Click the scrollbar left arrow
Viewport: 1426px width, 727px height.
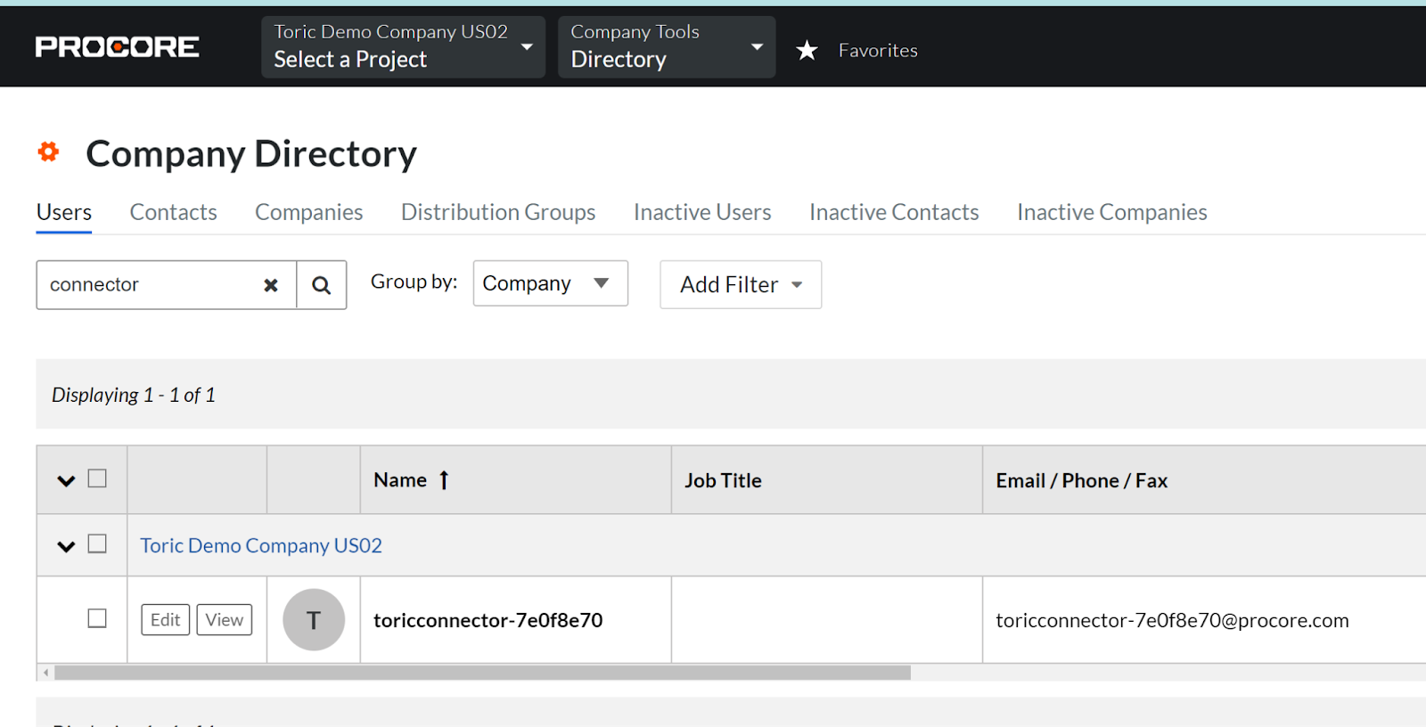coord(45,673)
